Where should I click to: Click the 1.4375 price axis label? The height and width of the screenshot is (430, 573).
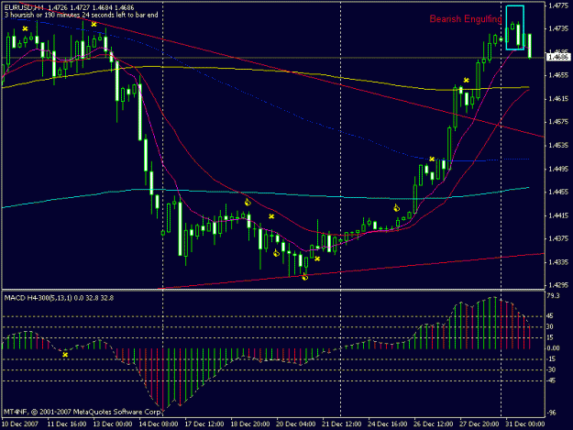[x=558, y=238]
